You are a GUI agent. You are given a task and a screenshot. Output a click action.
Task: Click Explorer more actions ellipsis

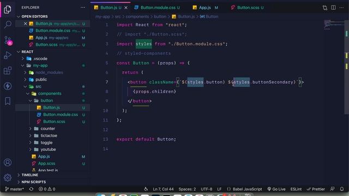(83, 7)
